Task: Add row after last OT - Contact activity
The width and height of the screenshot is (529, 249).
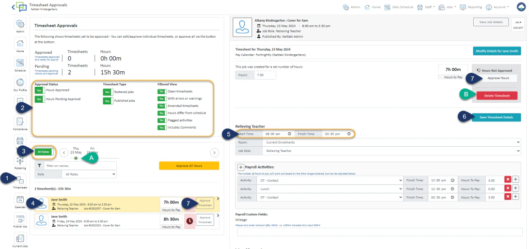Action: [x=515, y=197]
